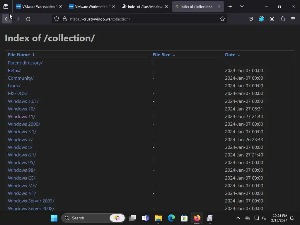Open the Firefox application menu
The width and height of the screenshot is (300, 225).
coord(293,19)
